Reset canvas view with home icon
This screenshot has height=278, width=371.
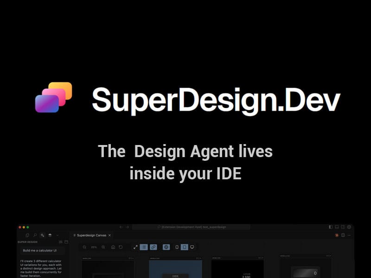(113, 247)
